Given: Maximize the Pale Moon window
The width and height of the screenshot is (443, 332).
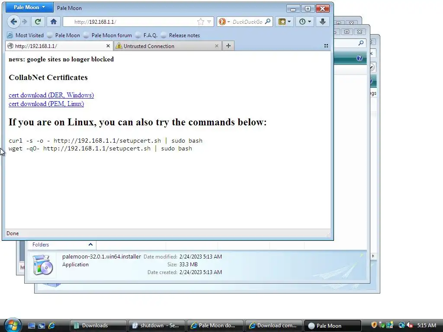Looking at the screenshot, I should pyautogui.click(x=308, y=9).
